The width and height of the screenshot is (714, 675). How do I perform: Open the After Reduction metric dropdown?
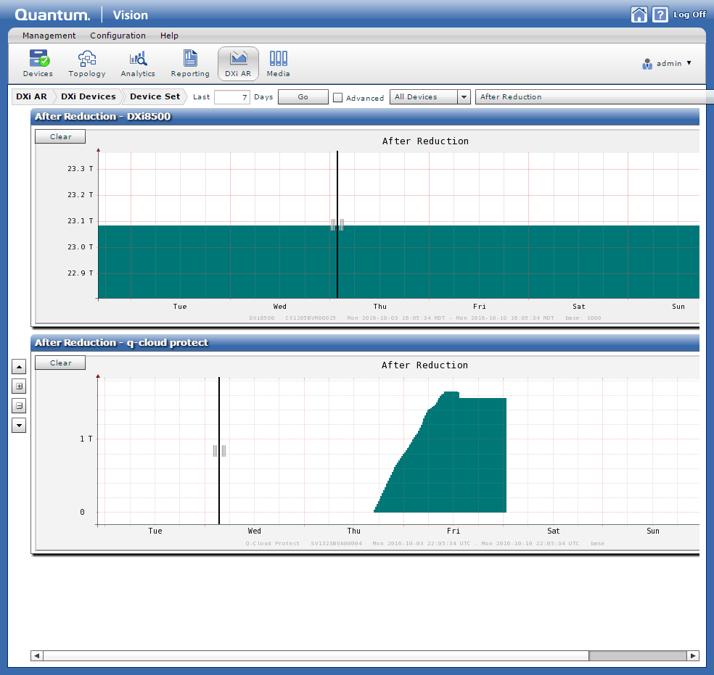click(594, 97)
